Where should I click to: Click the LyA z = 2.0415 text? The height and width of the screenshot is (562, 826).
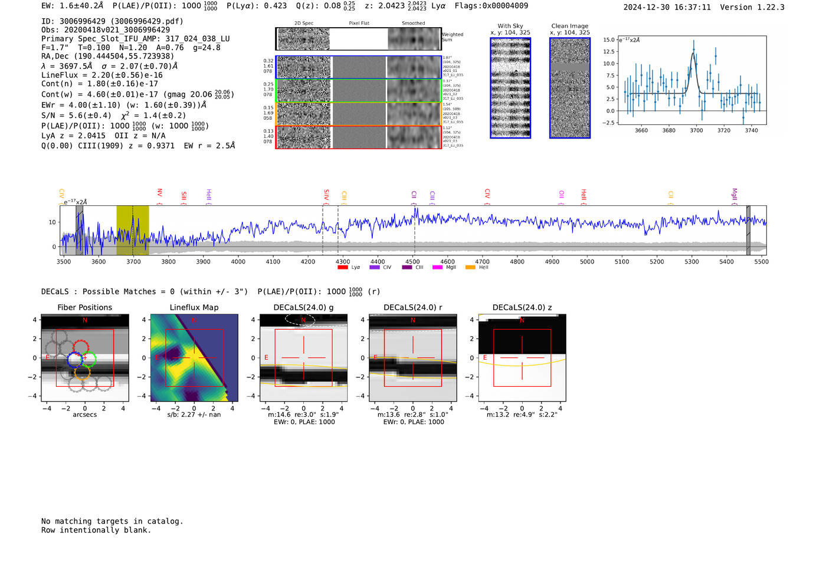tap(74, 136)
